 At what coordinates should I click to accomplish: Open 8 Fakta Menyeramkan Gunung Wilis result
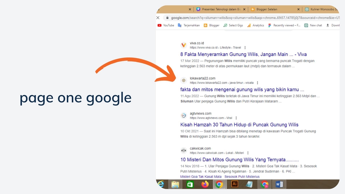243,54
